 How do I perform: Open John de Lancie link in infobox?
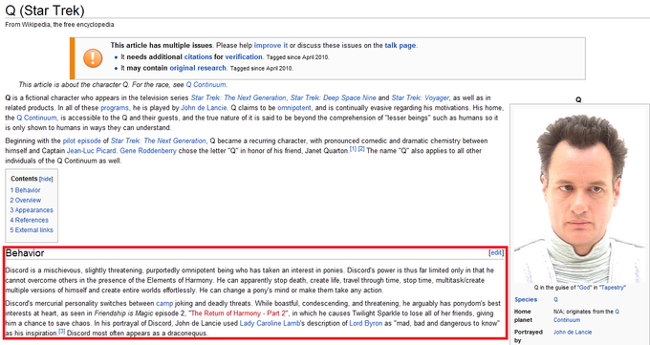573,333
